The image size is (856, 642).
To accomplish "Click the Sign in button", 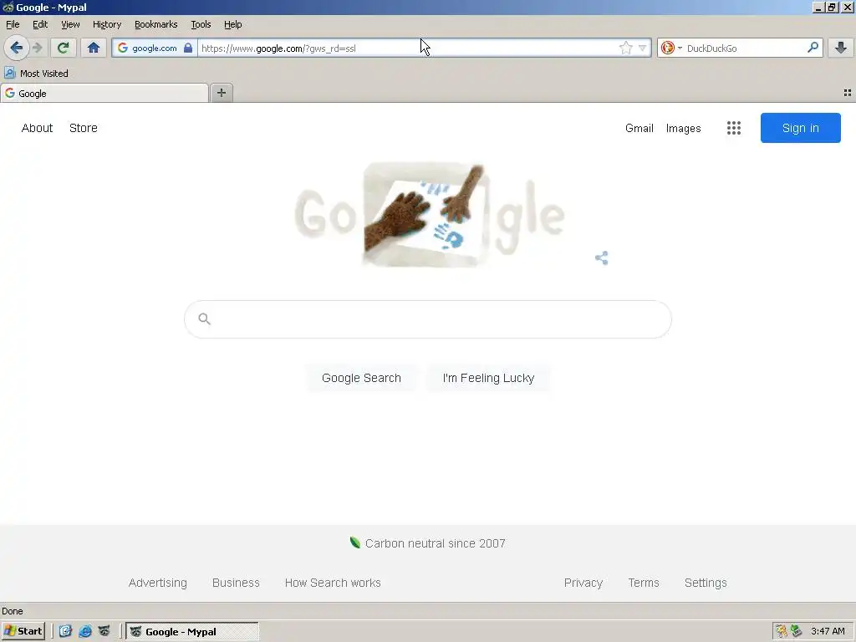I will point(800,128).
